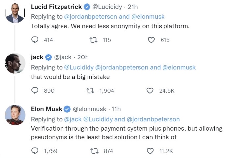This screenshot has width=226, height=158.
Task: Reply to Elon Musk's verification tweet
Action: coord(35,151)
